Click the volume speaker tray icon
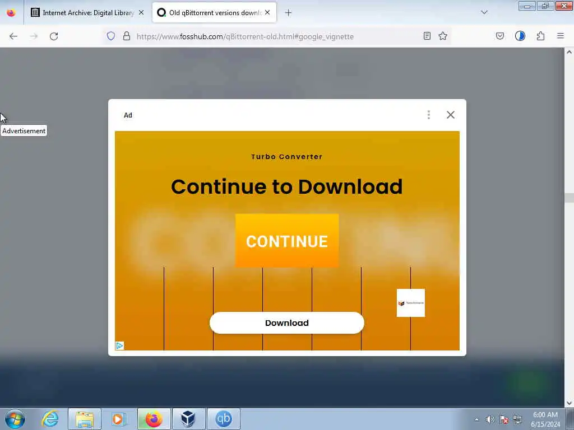 (x=490, y=419)
